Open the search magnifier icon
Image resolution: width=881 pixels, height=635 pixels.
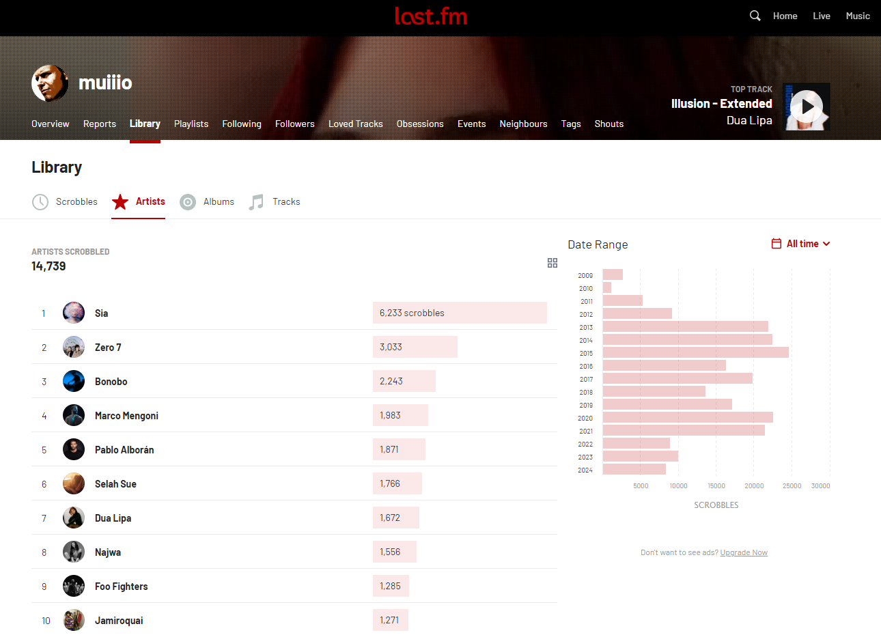click(x=755, y=16)
